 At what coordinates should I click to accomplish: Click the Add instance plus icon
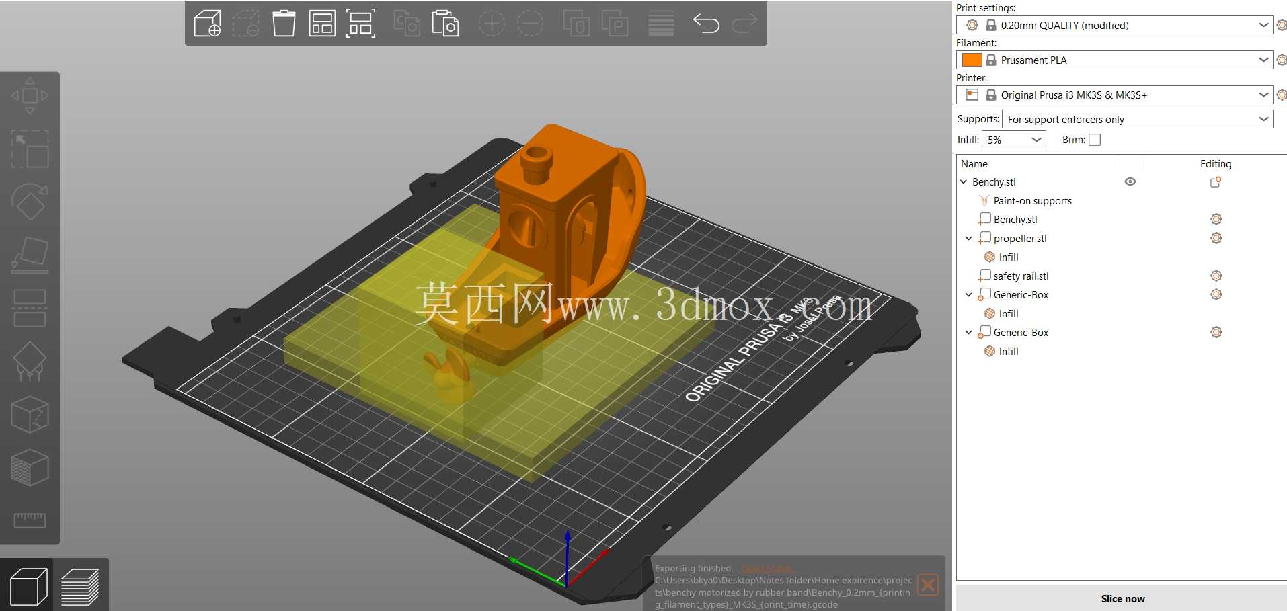pyautogui.click(x=492, y=24)
